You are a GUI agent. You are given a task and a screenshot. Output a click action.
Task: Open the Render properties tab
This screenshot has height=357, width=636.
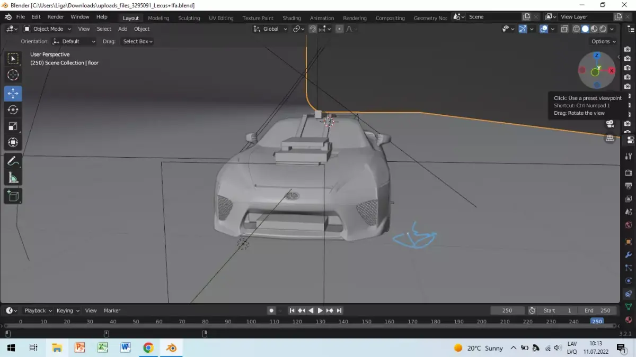point(629,173)
